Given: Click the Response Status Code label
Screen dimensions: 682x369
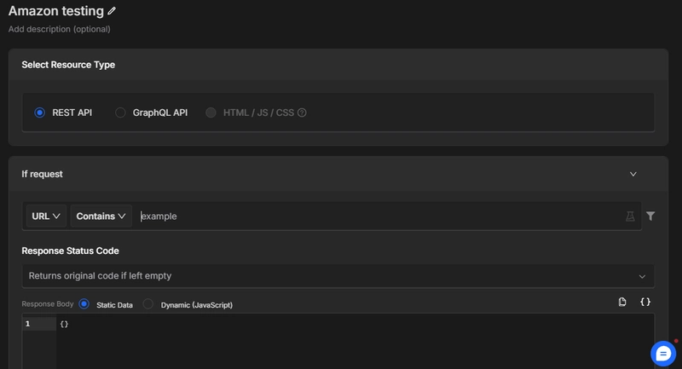Looking at the screenshot, I should tap(70, 251).
